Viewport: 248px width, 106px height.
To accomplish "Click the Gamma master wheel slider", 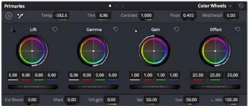I will coord(93,87).
